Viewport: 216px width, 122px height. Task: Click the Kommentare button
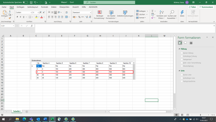[206, 7]
